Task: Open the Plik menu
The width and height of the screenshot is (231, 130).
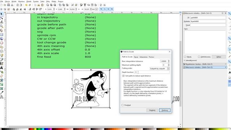Action: pos(1,1)
